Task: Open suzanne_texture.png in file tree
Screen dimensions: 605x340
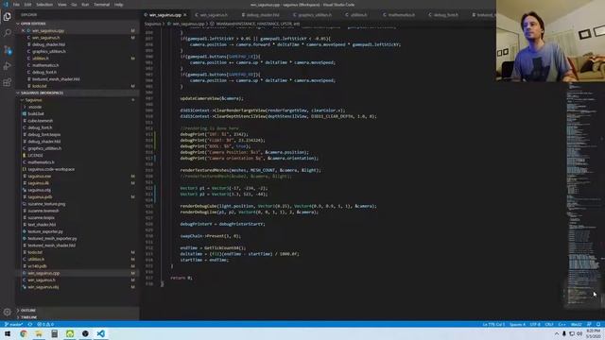Action: [46, 204]
